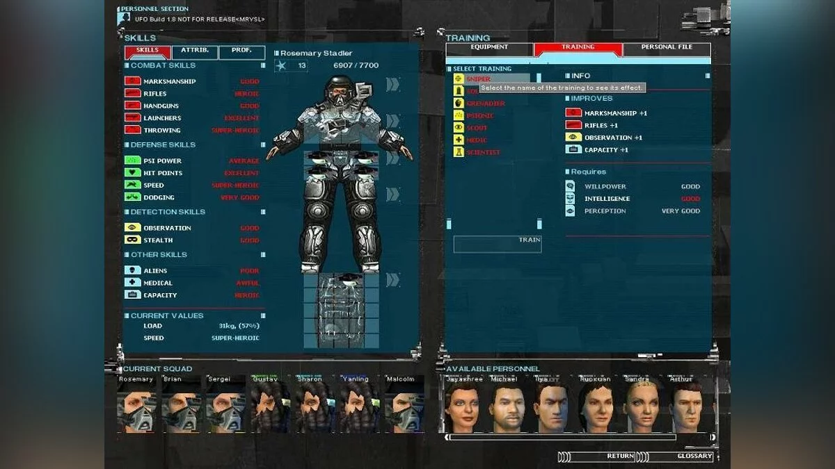Viewport: 835px width, 469px height.
Task: Select the Grenadier training icon
Action: point(459,104)
